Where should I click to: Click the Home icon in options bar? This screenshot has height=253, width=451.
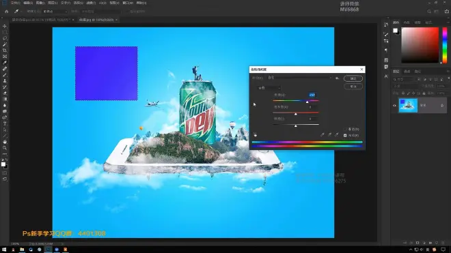tap(7, 12)
